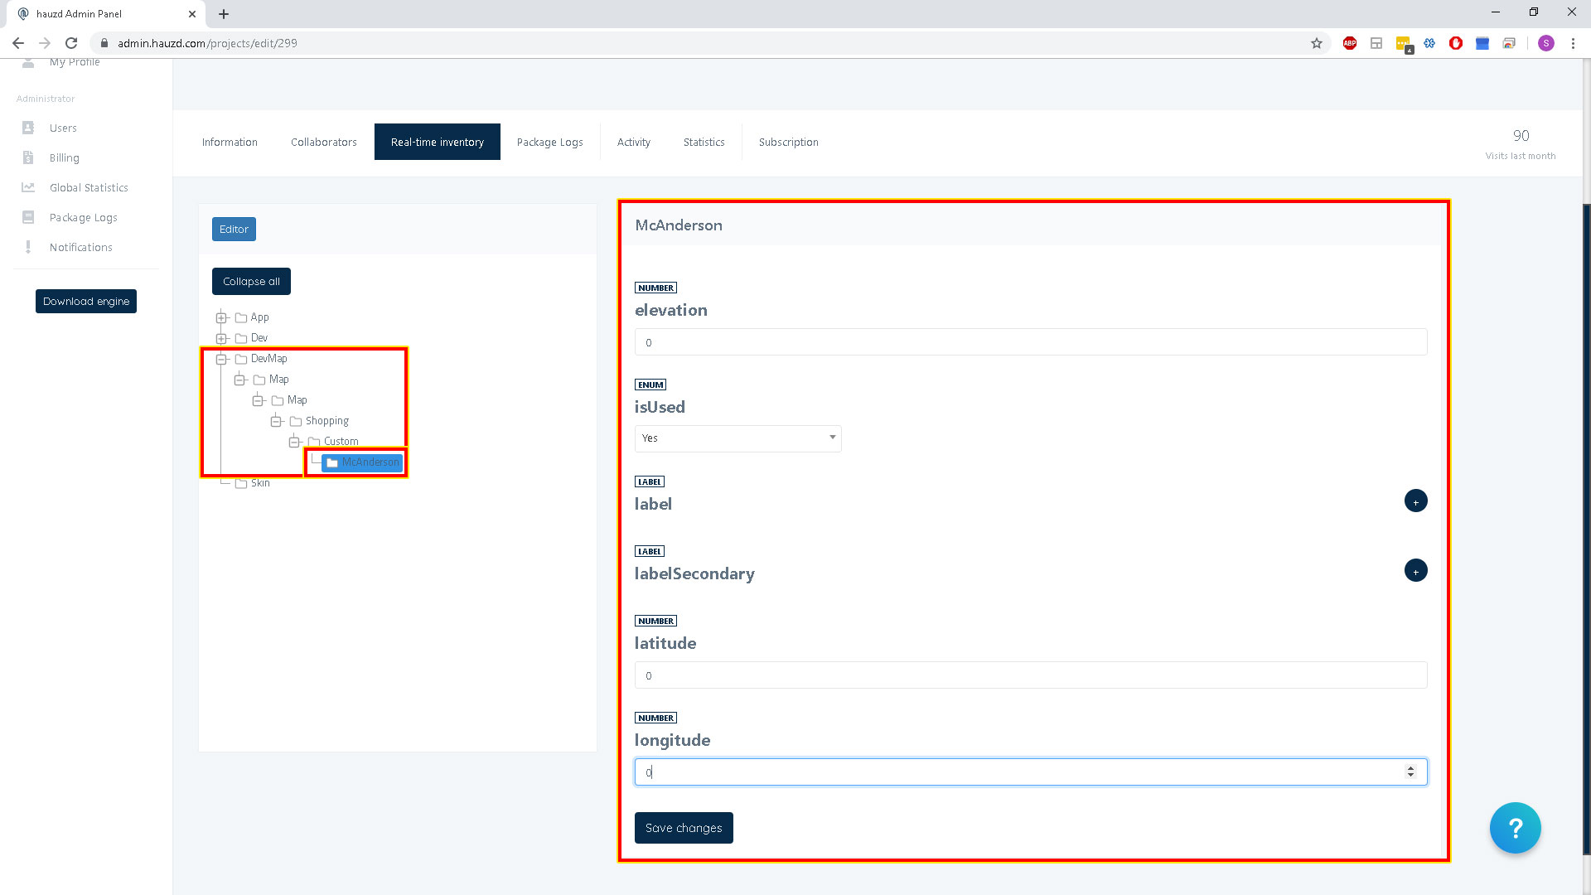Click the Global Statistics chart icon
This screenshot has width=1591, height=895.
(28, 187)
